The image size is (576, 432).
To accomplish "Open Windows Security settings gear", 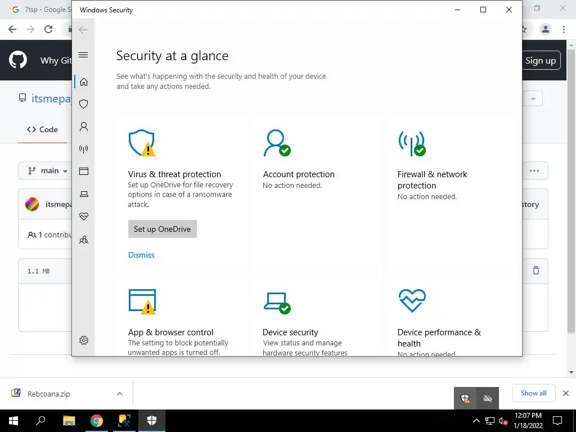I will click(84, 340).
